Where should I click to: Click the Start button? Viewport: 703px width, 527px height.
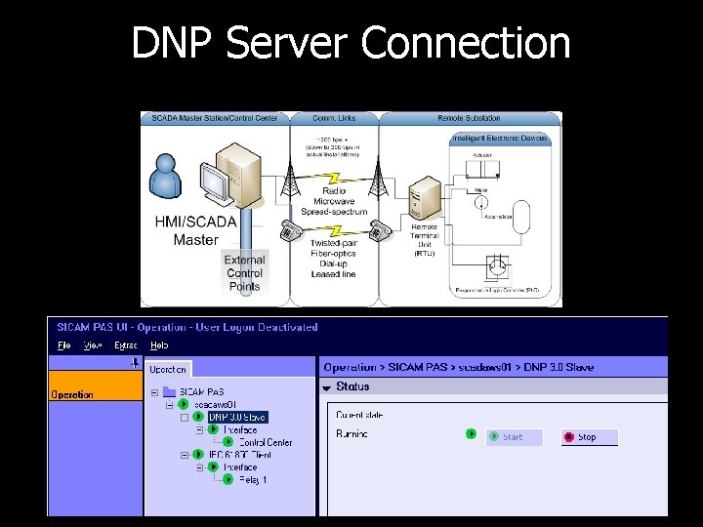pos(515,437)
